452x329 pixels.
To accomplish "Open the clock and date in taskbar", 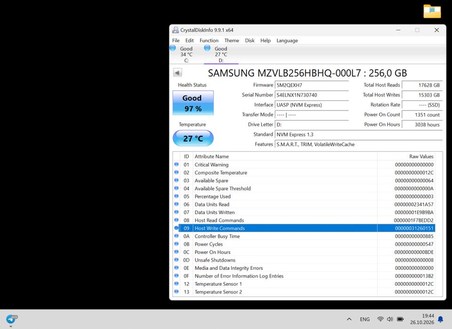I will click(x=422, y=319).
